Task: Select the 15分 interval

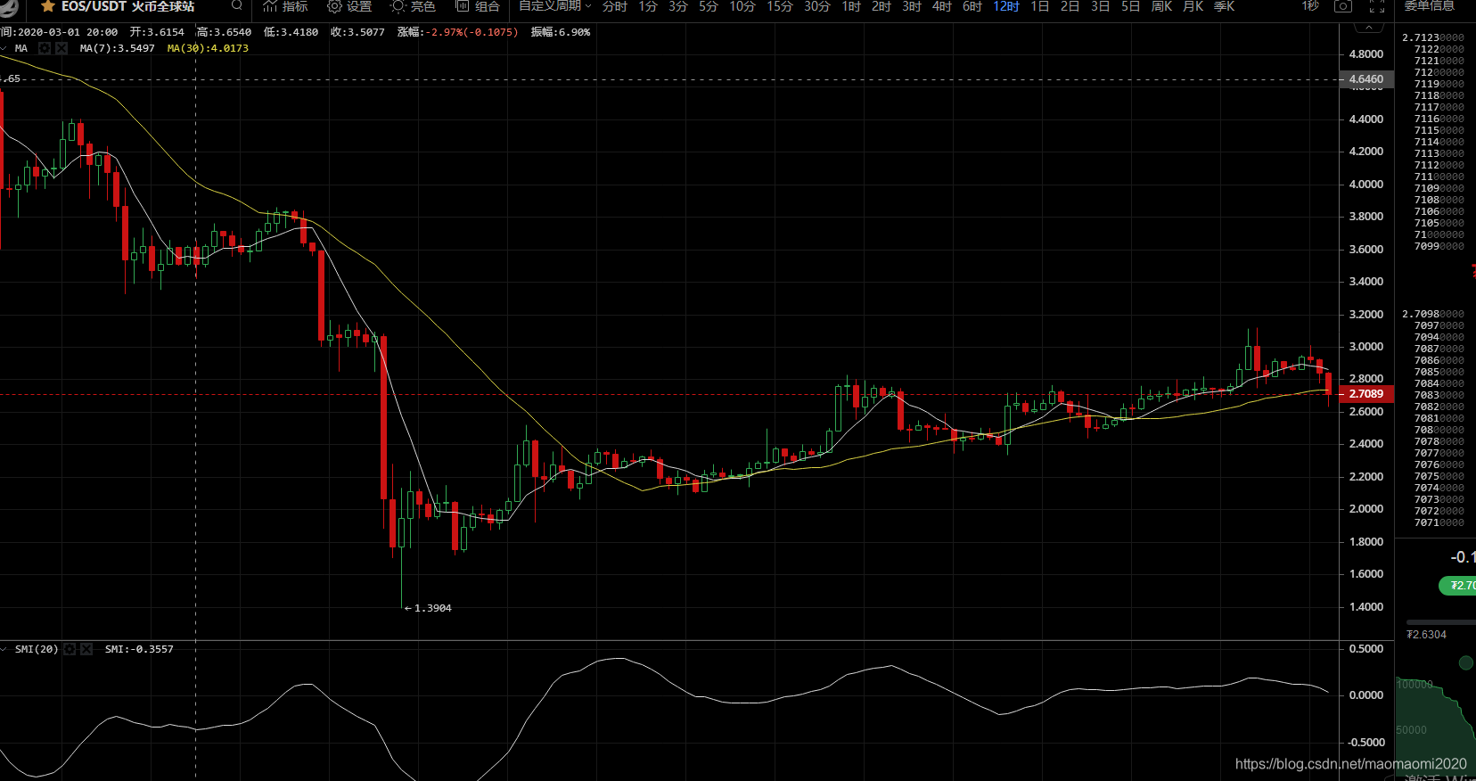Action: [x=780, y=6]
